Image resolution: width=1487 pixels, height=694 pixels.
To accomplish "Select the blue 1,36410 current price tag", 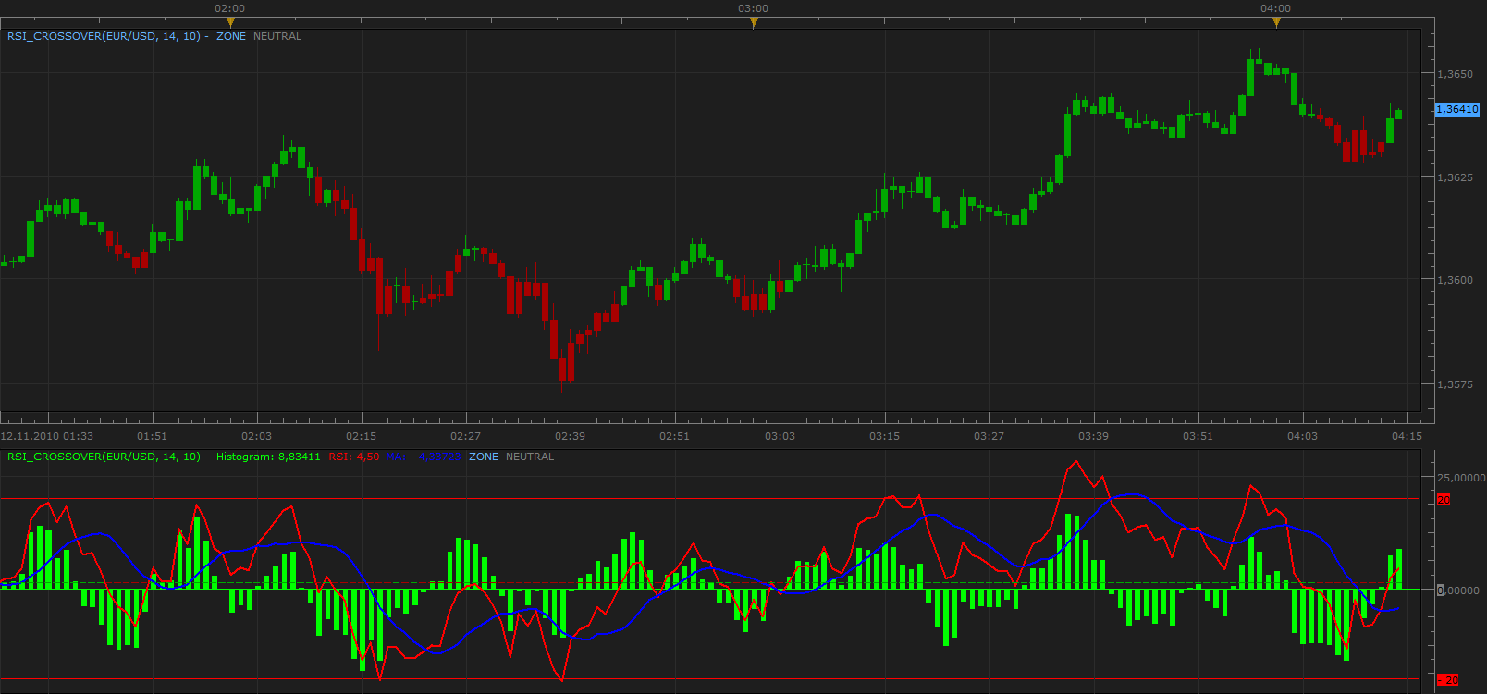I will pyautogui.click(x=1457, y=109).
